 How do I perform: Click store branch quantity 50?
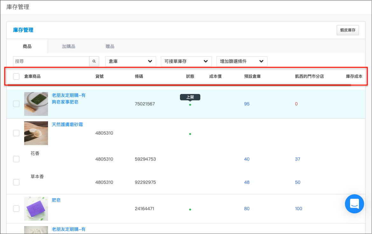point(298,182)
